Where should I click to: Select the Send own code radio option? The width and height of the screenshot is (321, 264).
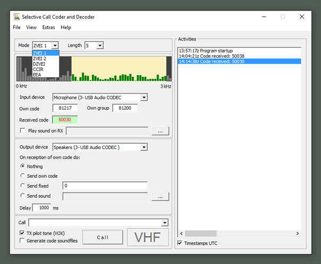point(22,175)
